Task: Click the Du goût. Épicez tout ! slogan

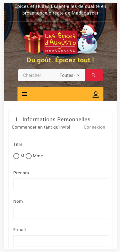Action: click(x=60, y=60)
